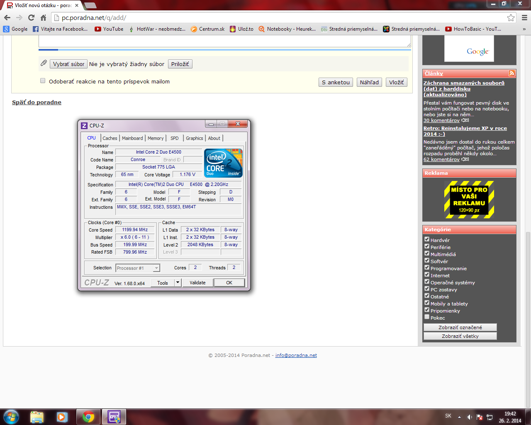Confirm with the OK button in CPU-Z
This screenshot has height=425, width=531.
[x=229, y=283]
